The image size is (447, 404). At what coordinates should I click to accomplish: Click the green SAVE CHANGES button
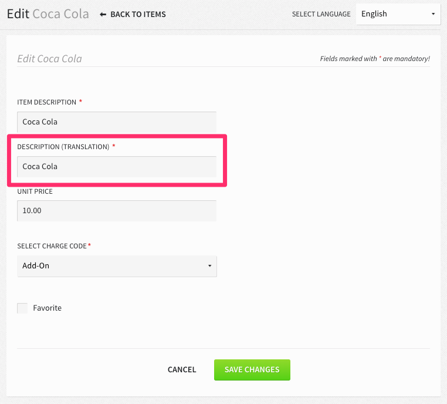pos(252,370)
